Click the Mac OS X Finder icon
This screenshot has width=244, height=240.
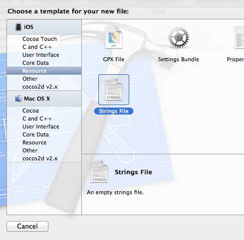click(18, 99)
